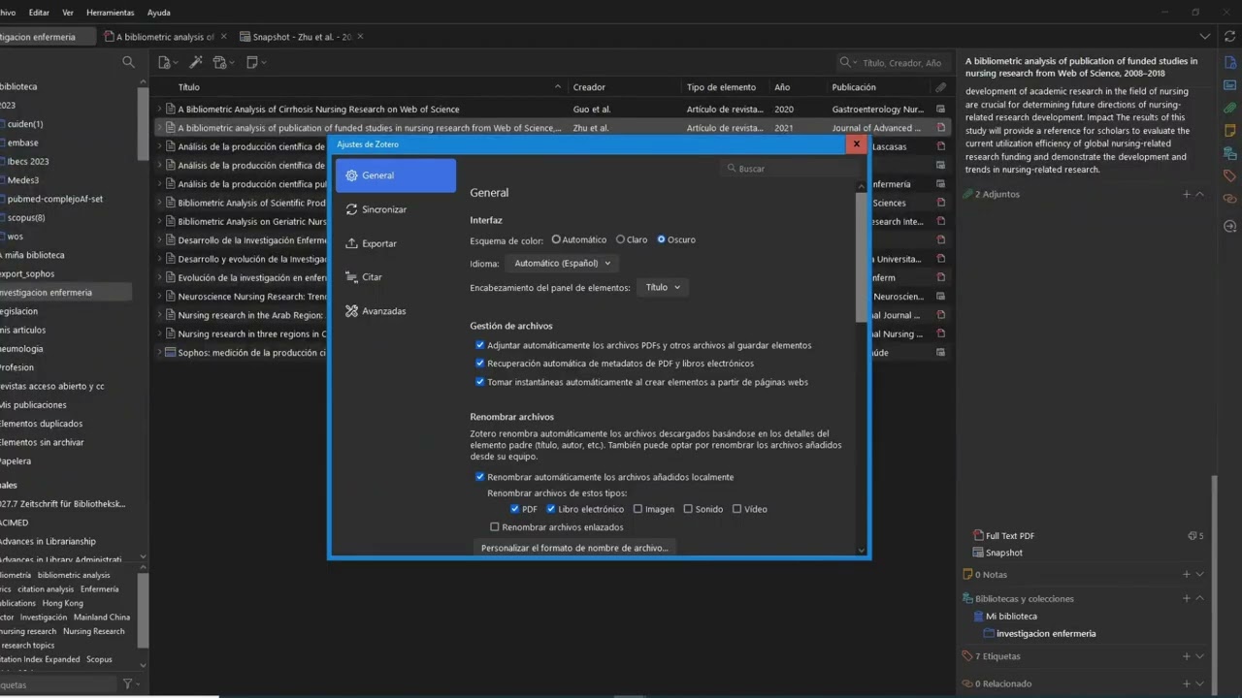Screen dimensions: 1242x698
Task: Click the attachment column paperclip header icon
Action: pyautogui.click(x=940, y=87)
